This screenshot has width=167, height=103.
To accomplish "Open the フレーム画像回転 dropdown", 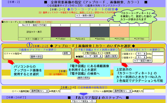I will pos(123,91).
